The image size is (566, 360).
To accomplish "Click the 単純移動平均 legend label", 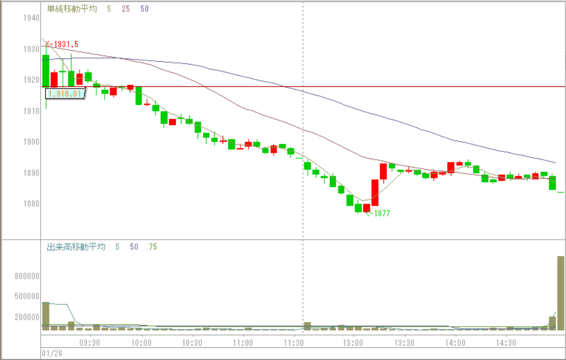I will pos(72,9).
